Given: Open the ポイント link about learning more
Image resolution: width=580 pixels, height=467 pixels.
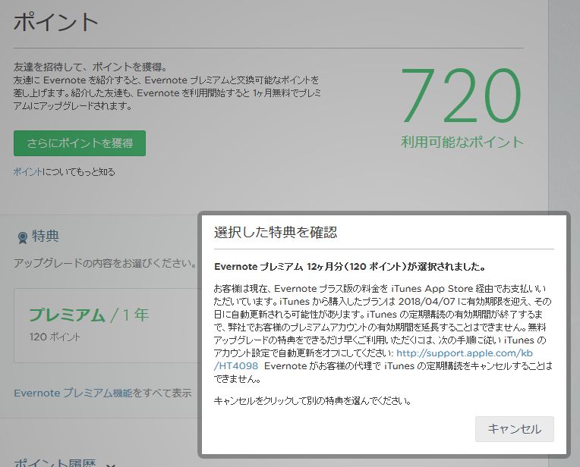Looking at the screenshot, I should (x=28, y=172).
